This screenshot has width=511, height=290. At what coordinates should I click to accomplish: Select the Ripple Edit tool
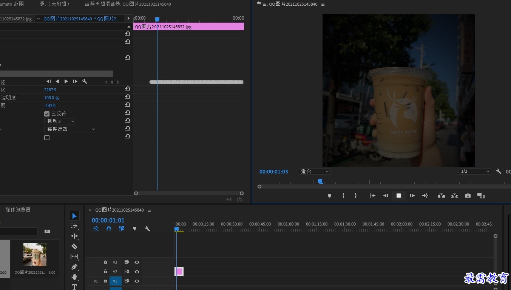(74, 236)
